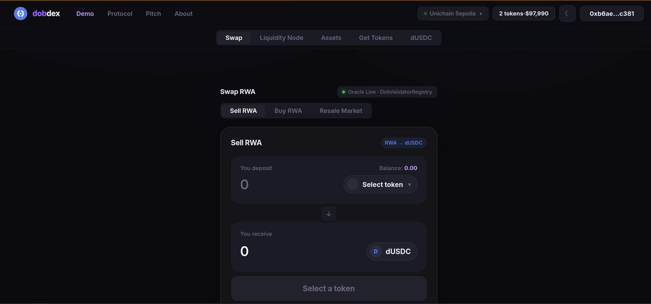Switch to the Swap tab
This screenshot has height=304, width=651.
tap(234, 38)
